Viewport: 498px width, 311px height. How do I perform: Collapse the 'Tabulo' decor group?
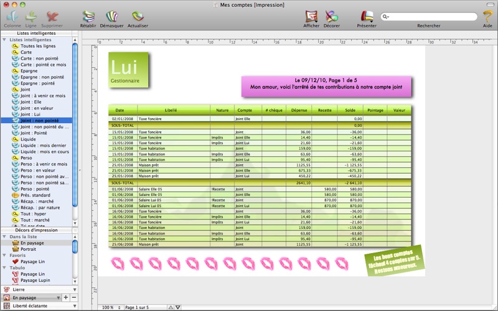pyautogui.click(x=4, y=267)
